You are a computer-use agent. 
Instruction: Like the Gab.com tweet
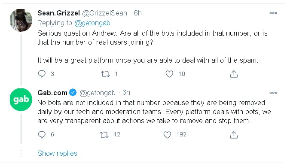[167, 135]
